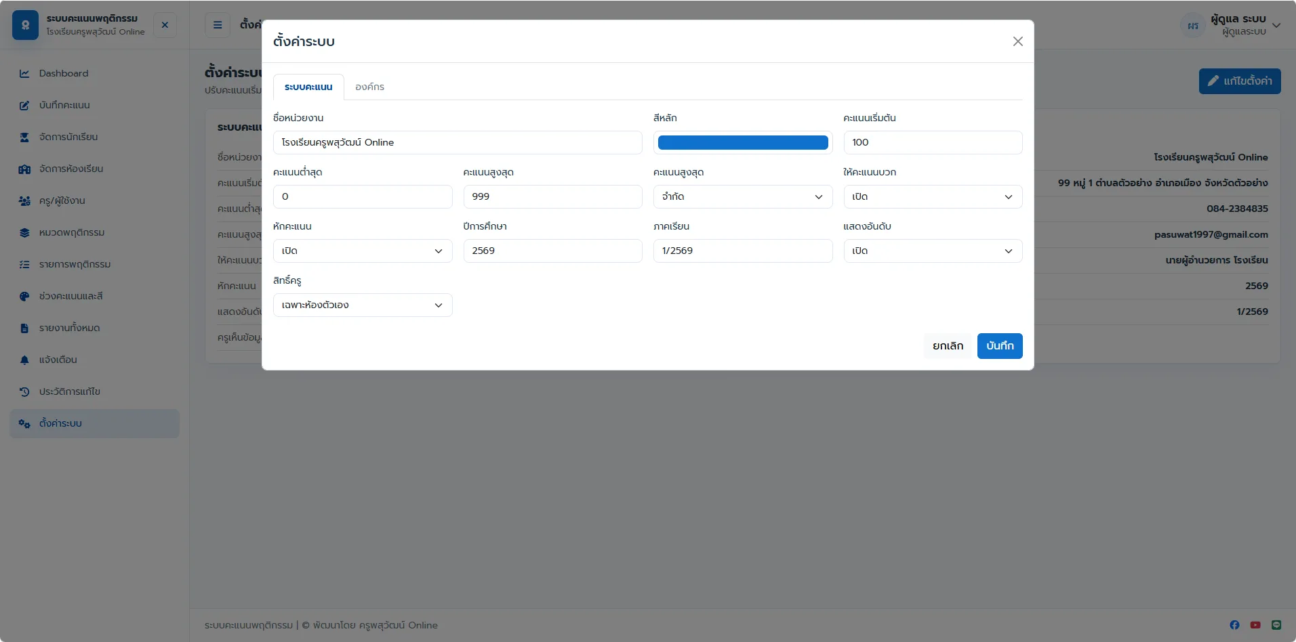Screen dimensions: 1296x642
Task: Close the ตั้งค่าระบบ dialog with X
Action: (1017, 41)
